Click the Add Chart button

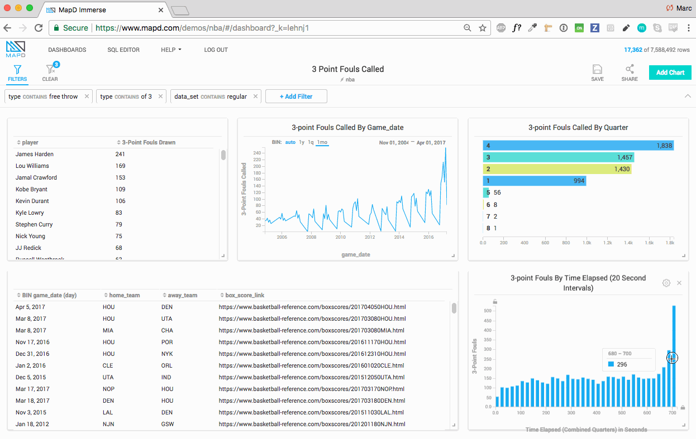click(670, 73)
